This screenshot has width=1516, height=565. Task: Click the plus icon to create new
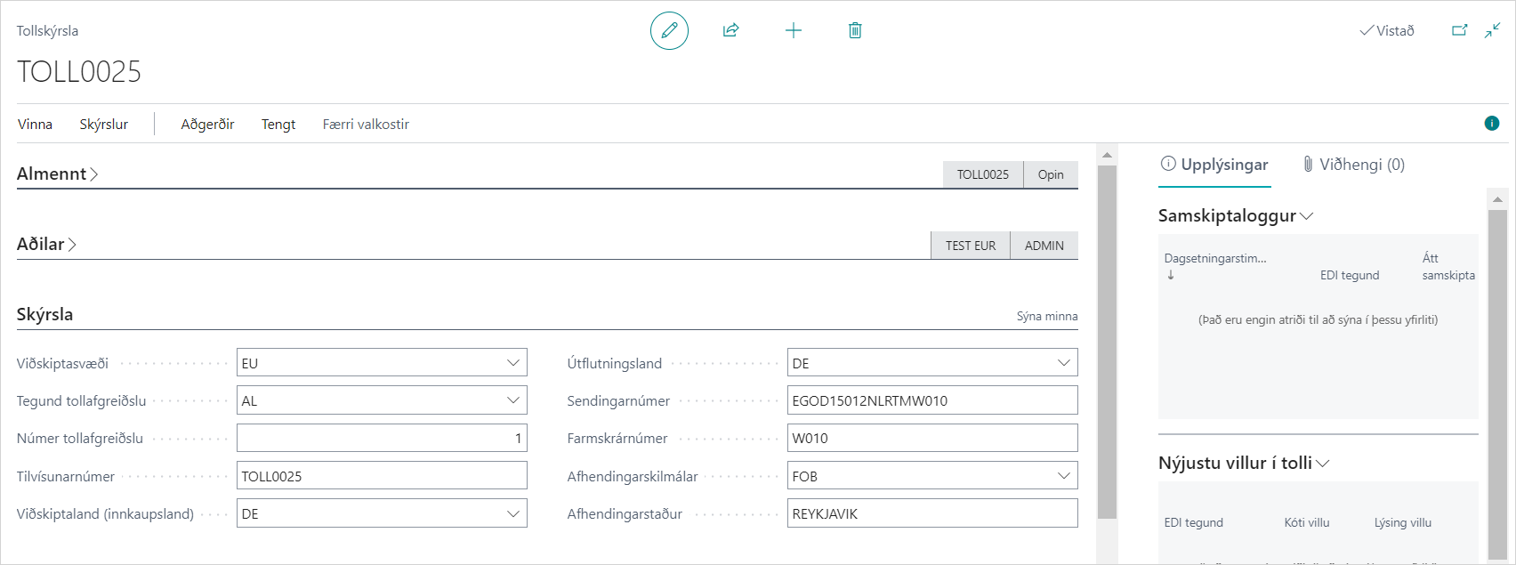[793, 31]
